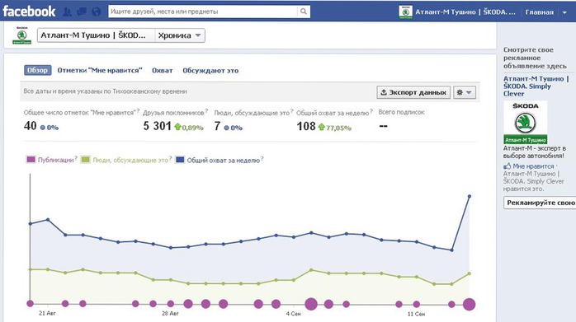Click the 40 total likes value
Screen dimensions: 576x322
coord(31,126)
